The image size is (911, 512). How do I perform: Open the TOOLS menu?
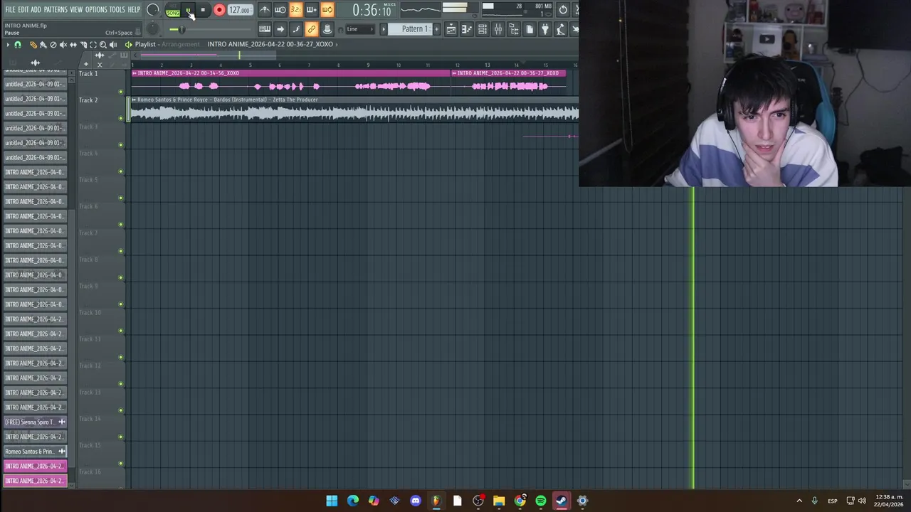[x=117, y=9]
